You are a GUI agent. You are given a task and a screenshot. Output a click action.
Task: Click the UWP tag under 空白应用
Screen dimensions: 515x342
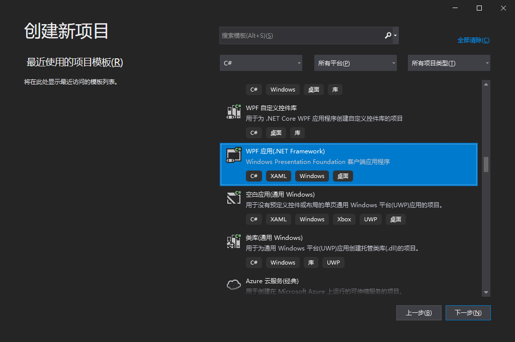click(x=371, y=219)
